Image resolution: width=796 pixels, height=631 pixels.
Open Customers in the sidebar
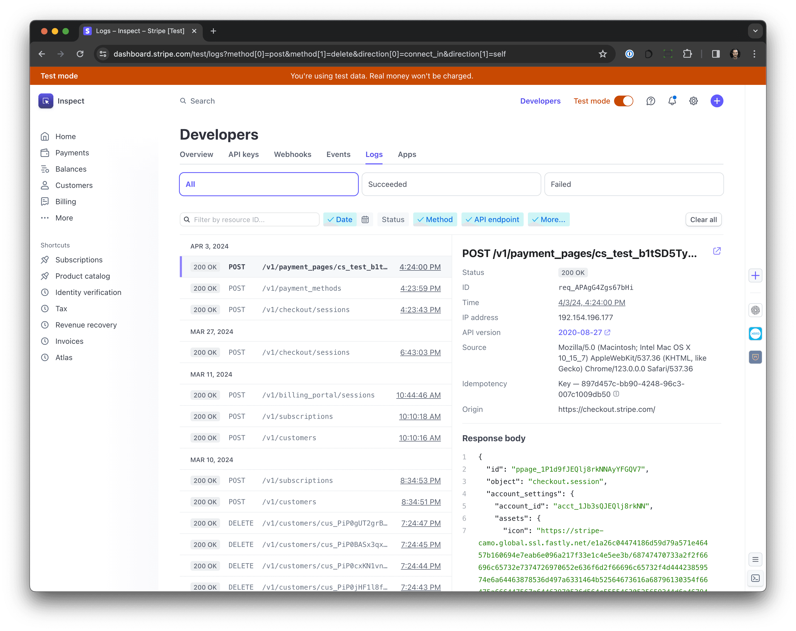click(66, 185)
